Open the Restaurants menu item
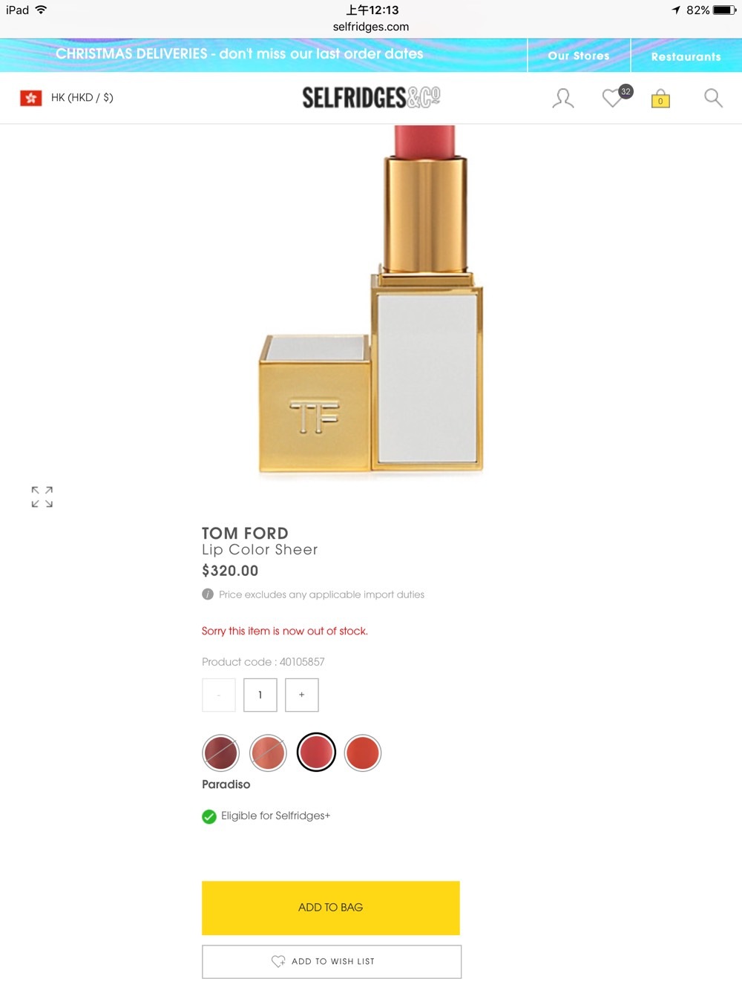 pos(686,56)
